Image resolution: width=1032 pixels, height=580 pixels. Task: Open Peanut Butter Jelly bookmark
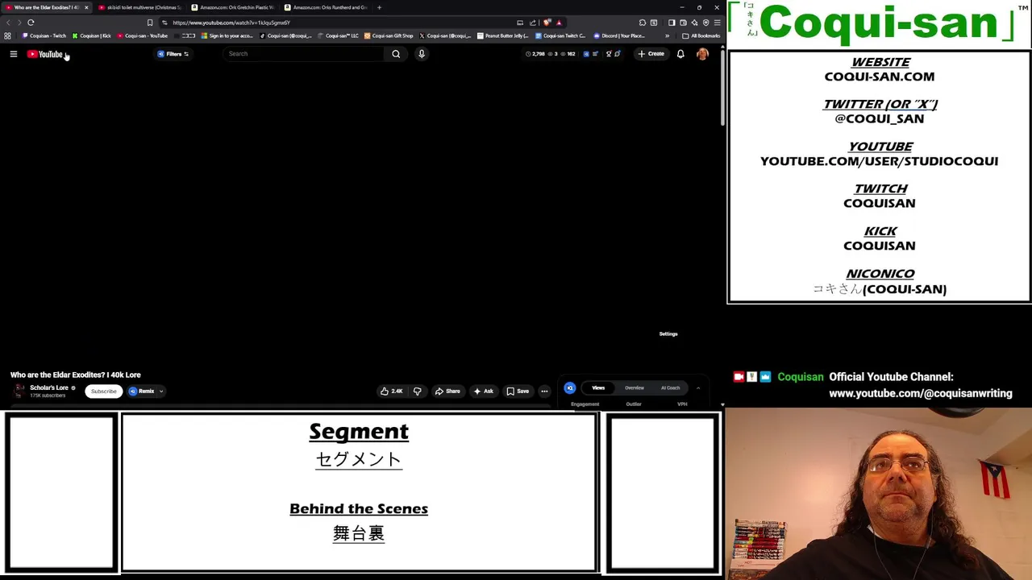pos(503,35)
